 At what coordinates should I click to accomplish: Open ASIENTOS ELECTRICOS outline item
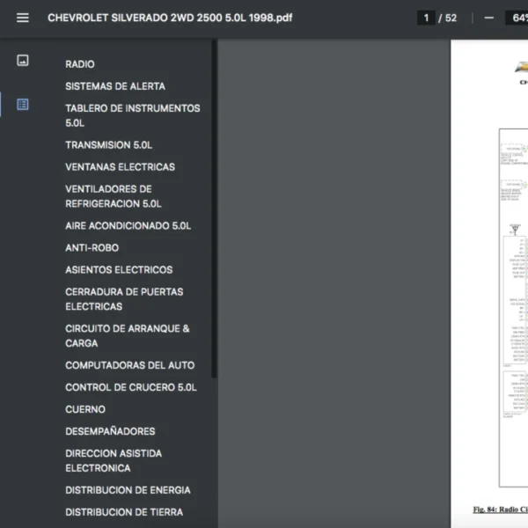click(x=119, y=270)
